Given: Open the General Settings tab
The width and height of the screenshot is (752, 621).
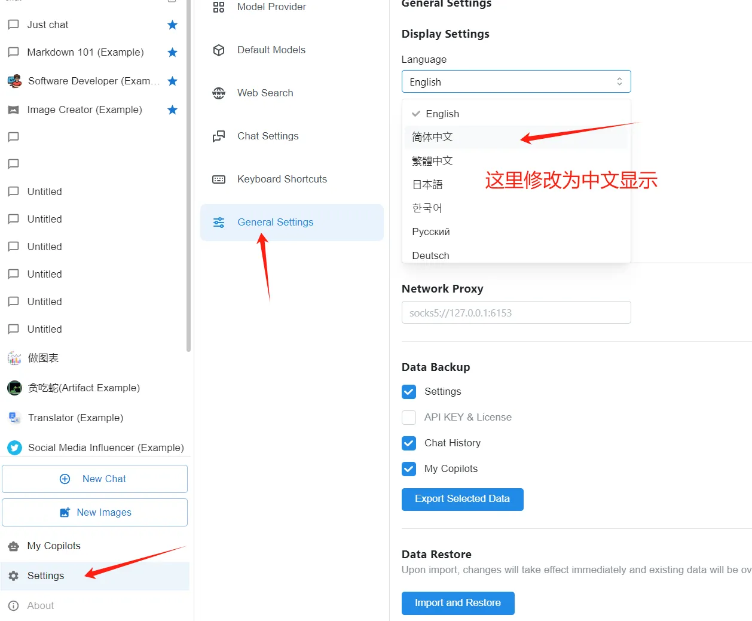Looking at the screenshot, I should pos(275,223).
